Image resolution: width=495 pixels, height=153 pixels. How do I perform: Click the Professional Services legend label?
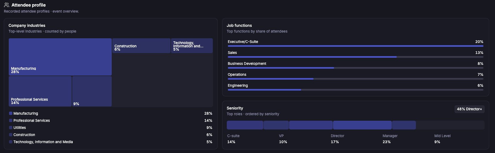coord(32,120)
